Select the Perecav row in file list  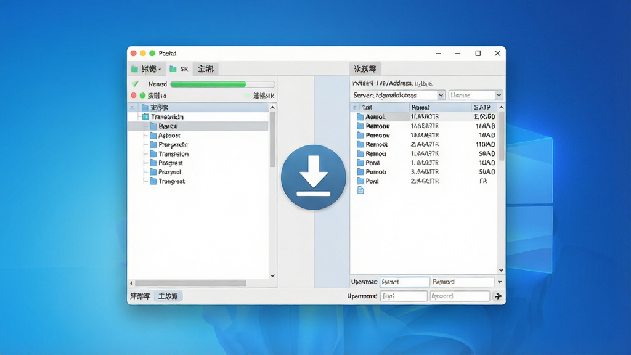coord(424,135)
